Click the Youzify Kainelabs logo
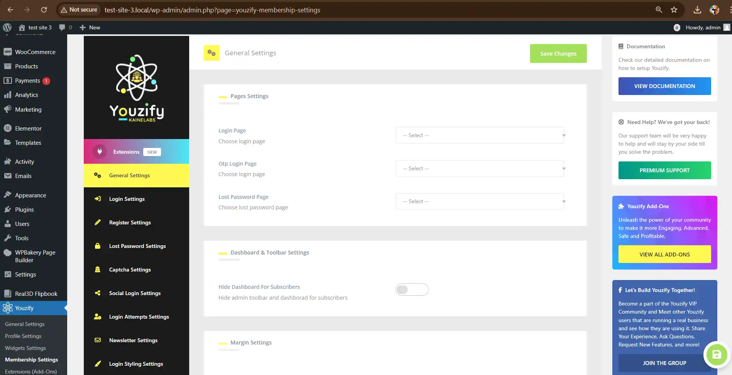The height and width of the screenshot is (375, 732). [137, 88]
